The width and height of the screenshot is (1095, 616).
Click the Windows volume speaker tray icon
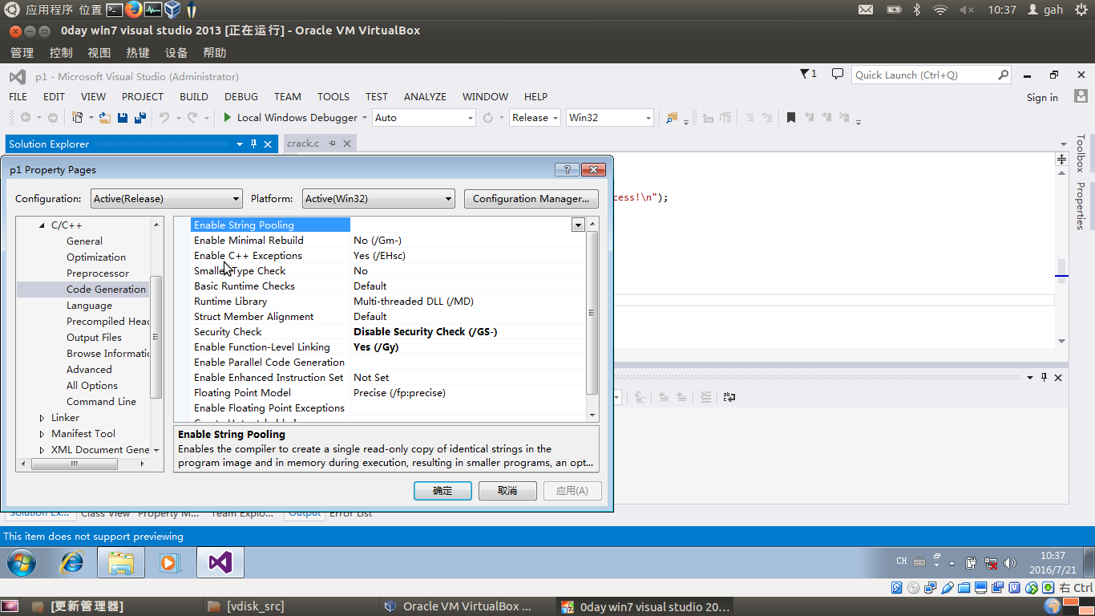(1009, 563)
